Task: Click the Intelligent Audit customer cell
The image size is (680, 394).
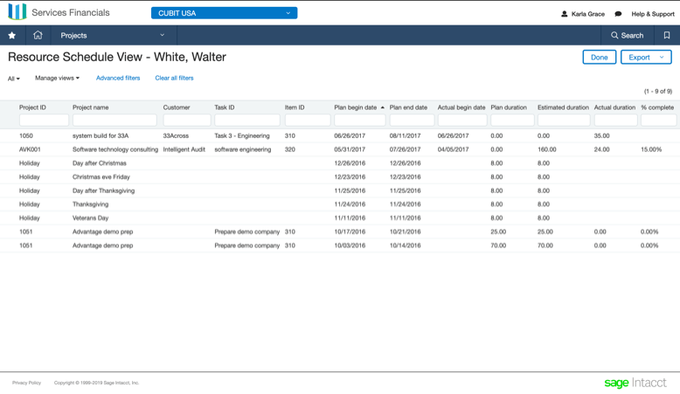Action: (x=184, y=149)
